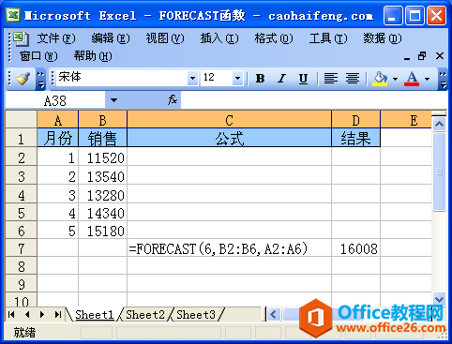Select cell with value 13540
This screenshot has width=452, height=344.
tap(103, 176)
